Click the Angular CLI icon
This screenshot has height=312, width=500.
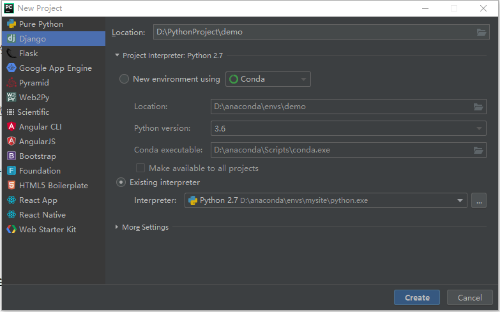(11, 126)
